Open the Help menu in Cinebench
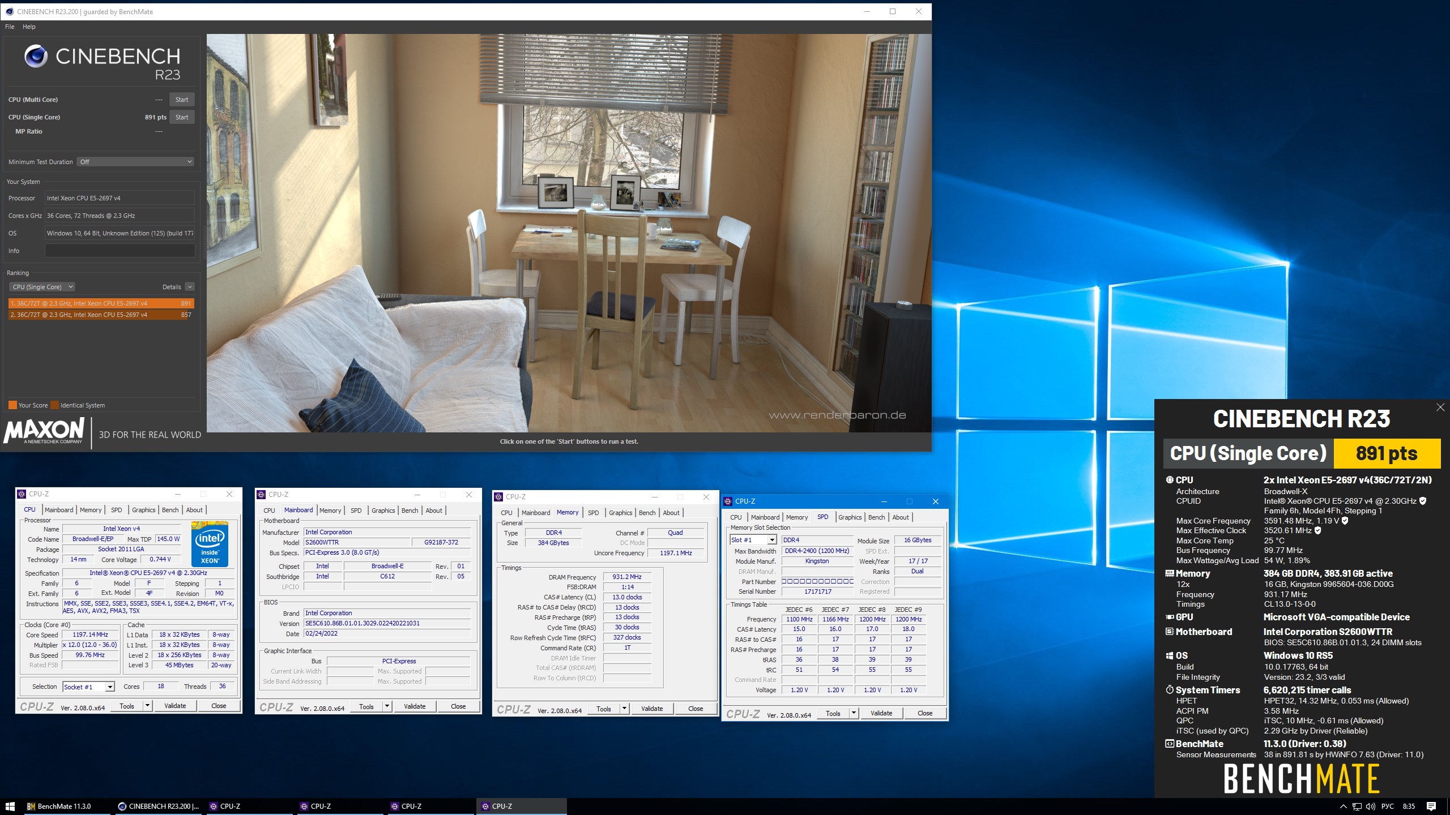 pos(29,27)
